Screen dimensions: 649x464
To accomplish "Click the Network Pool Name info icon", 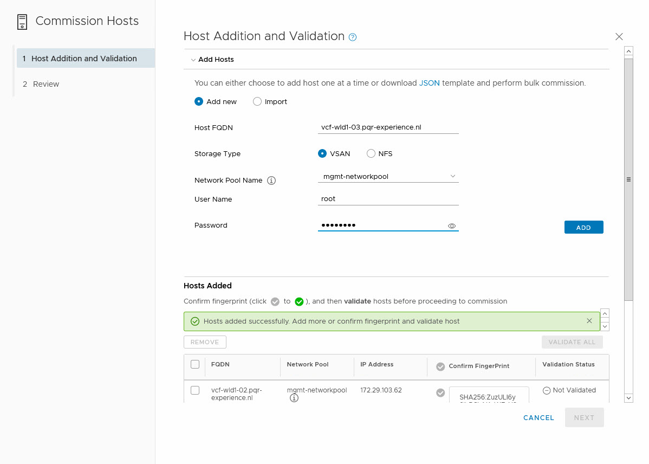I will tap(271, 181).
